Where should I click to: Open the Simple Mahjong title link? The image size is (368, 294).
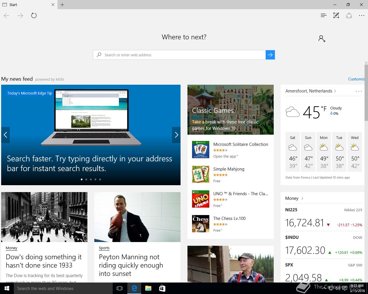229,169
